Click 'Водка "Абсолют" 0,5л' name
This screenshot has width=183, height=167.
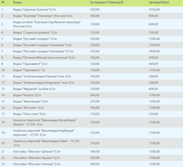[28, 108]
